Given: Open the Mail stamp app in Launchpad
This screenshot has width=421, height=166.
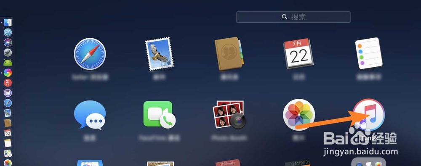Looking at the screenshot, I should coord(159,54).
